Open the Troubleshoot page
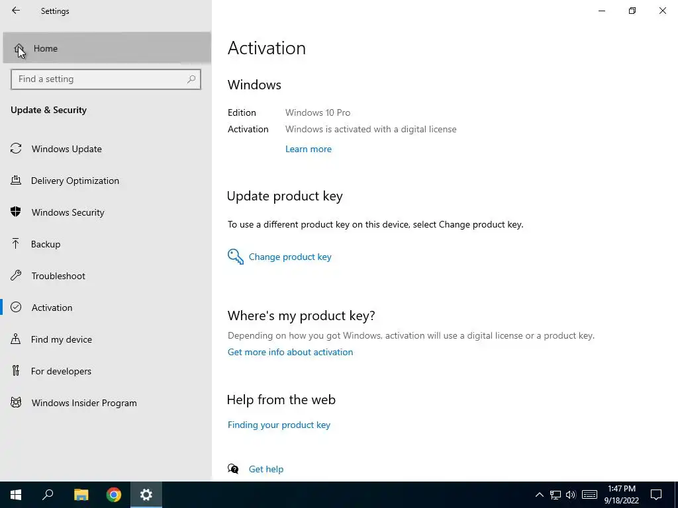Image resolution: width=678 pixels, height=508 pixels. [x=106, y=276]
